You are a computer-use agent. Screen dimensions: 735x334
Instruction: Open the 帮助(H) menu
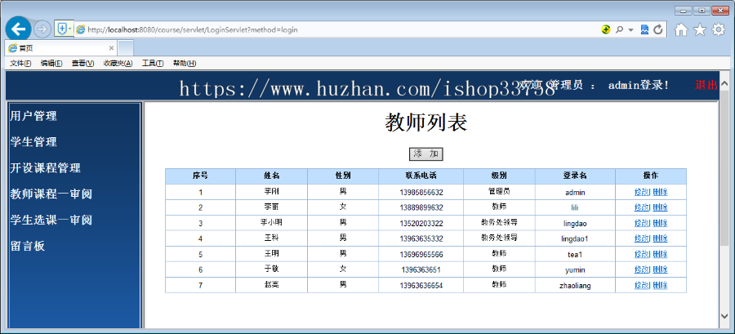tap(185, 63)
